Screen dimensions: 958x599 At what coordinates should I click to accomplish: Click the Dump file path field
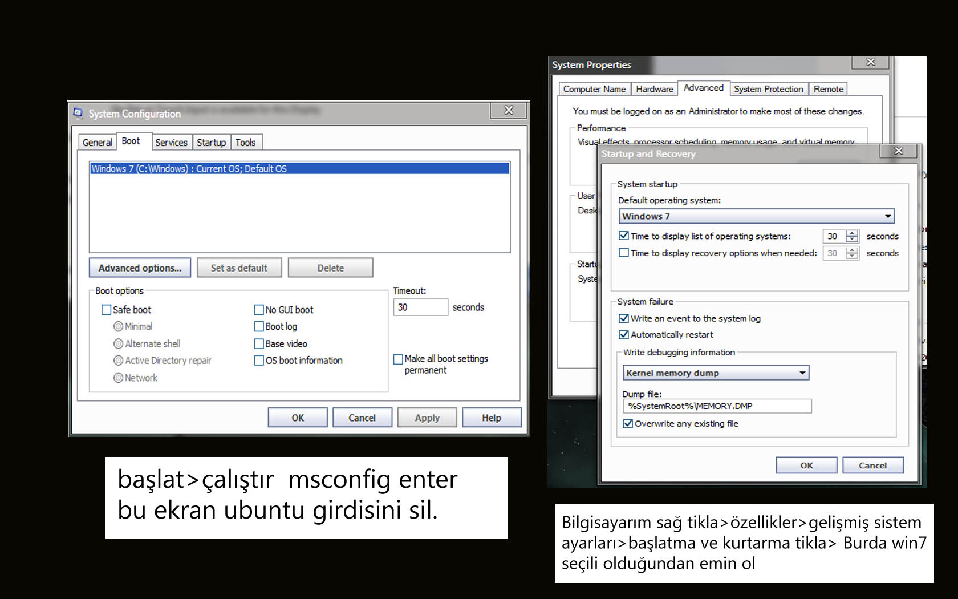pyautogui.click(x=717, y=406)
